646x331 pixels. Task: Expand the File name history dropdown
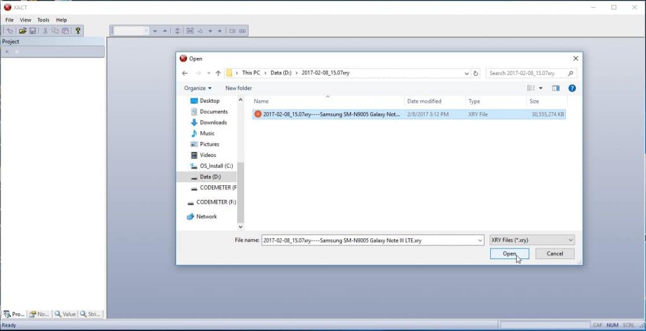(480, 240)
